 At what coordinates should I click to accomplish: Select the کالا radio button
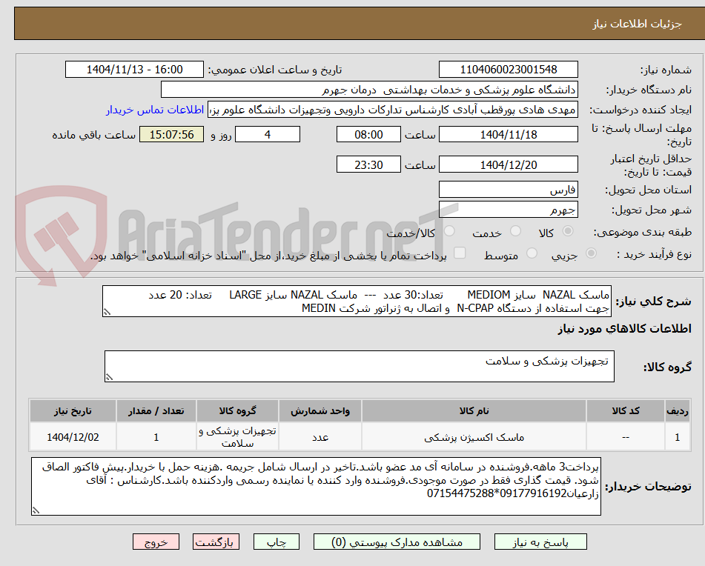coord(568,231)
